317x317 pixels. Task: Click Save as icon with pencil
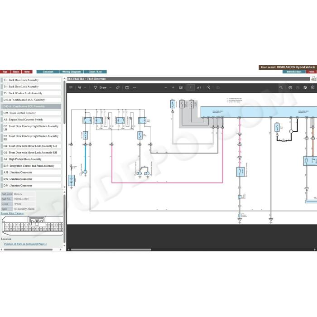click(305, 87)
